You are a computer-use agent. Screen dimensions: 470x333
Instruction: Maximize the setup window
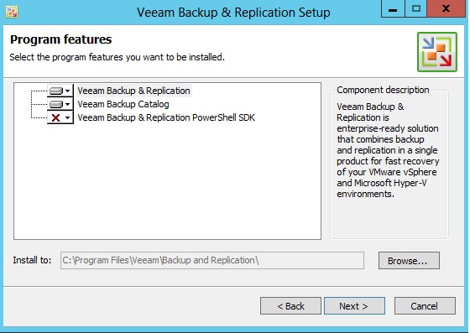pos(415,9)
